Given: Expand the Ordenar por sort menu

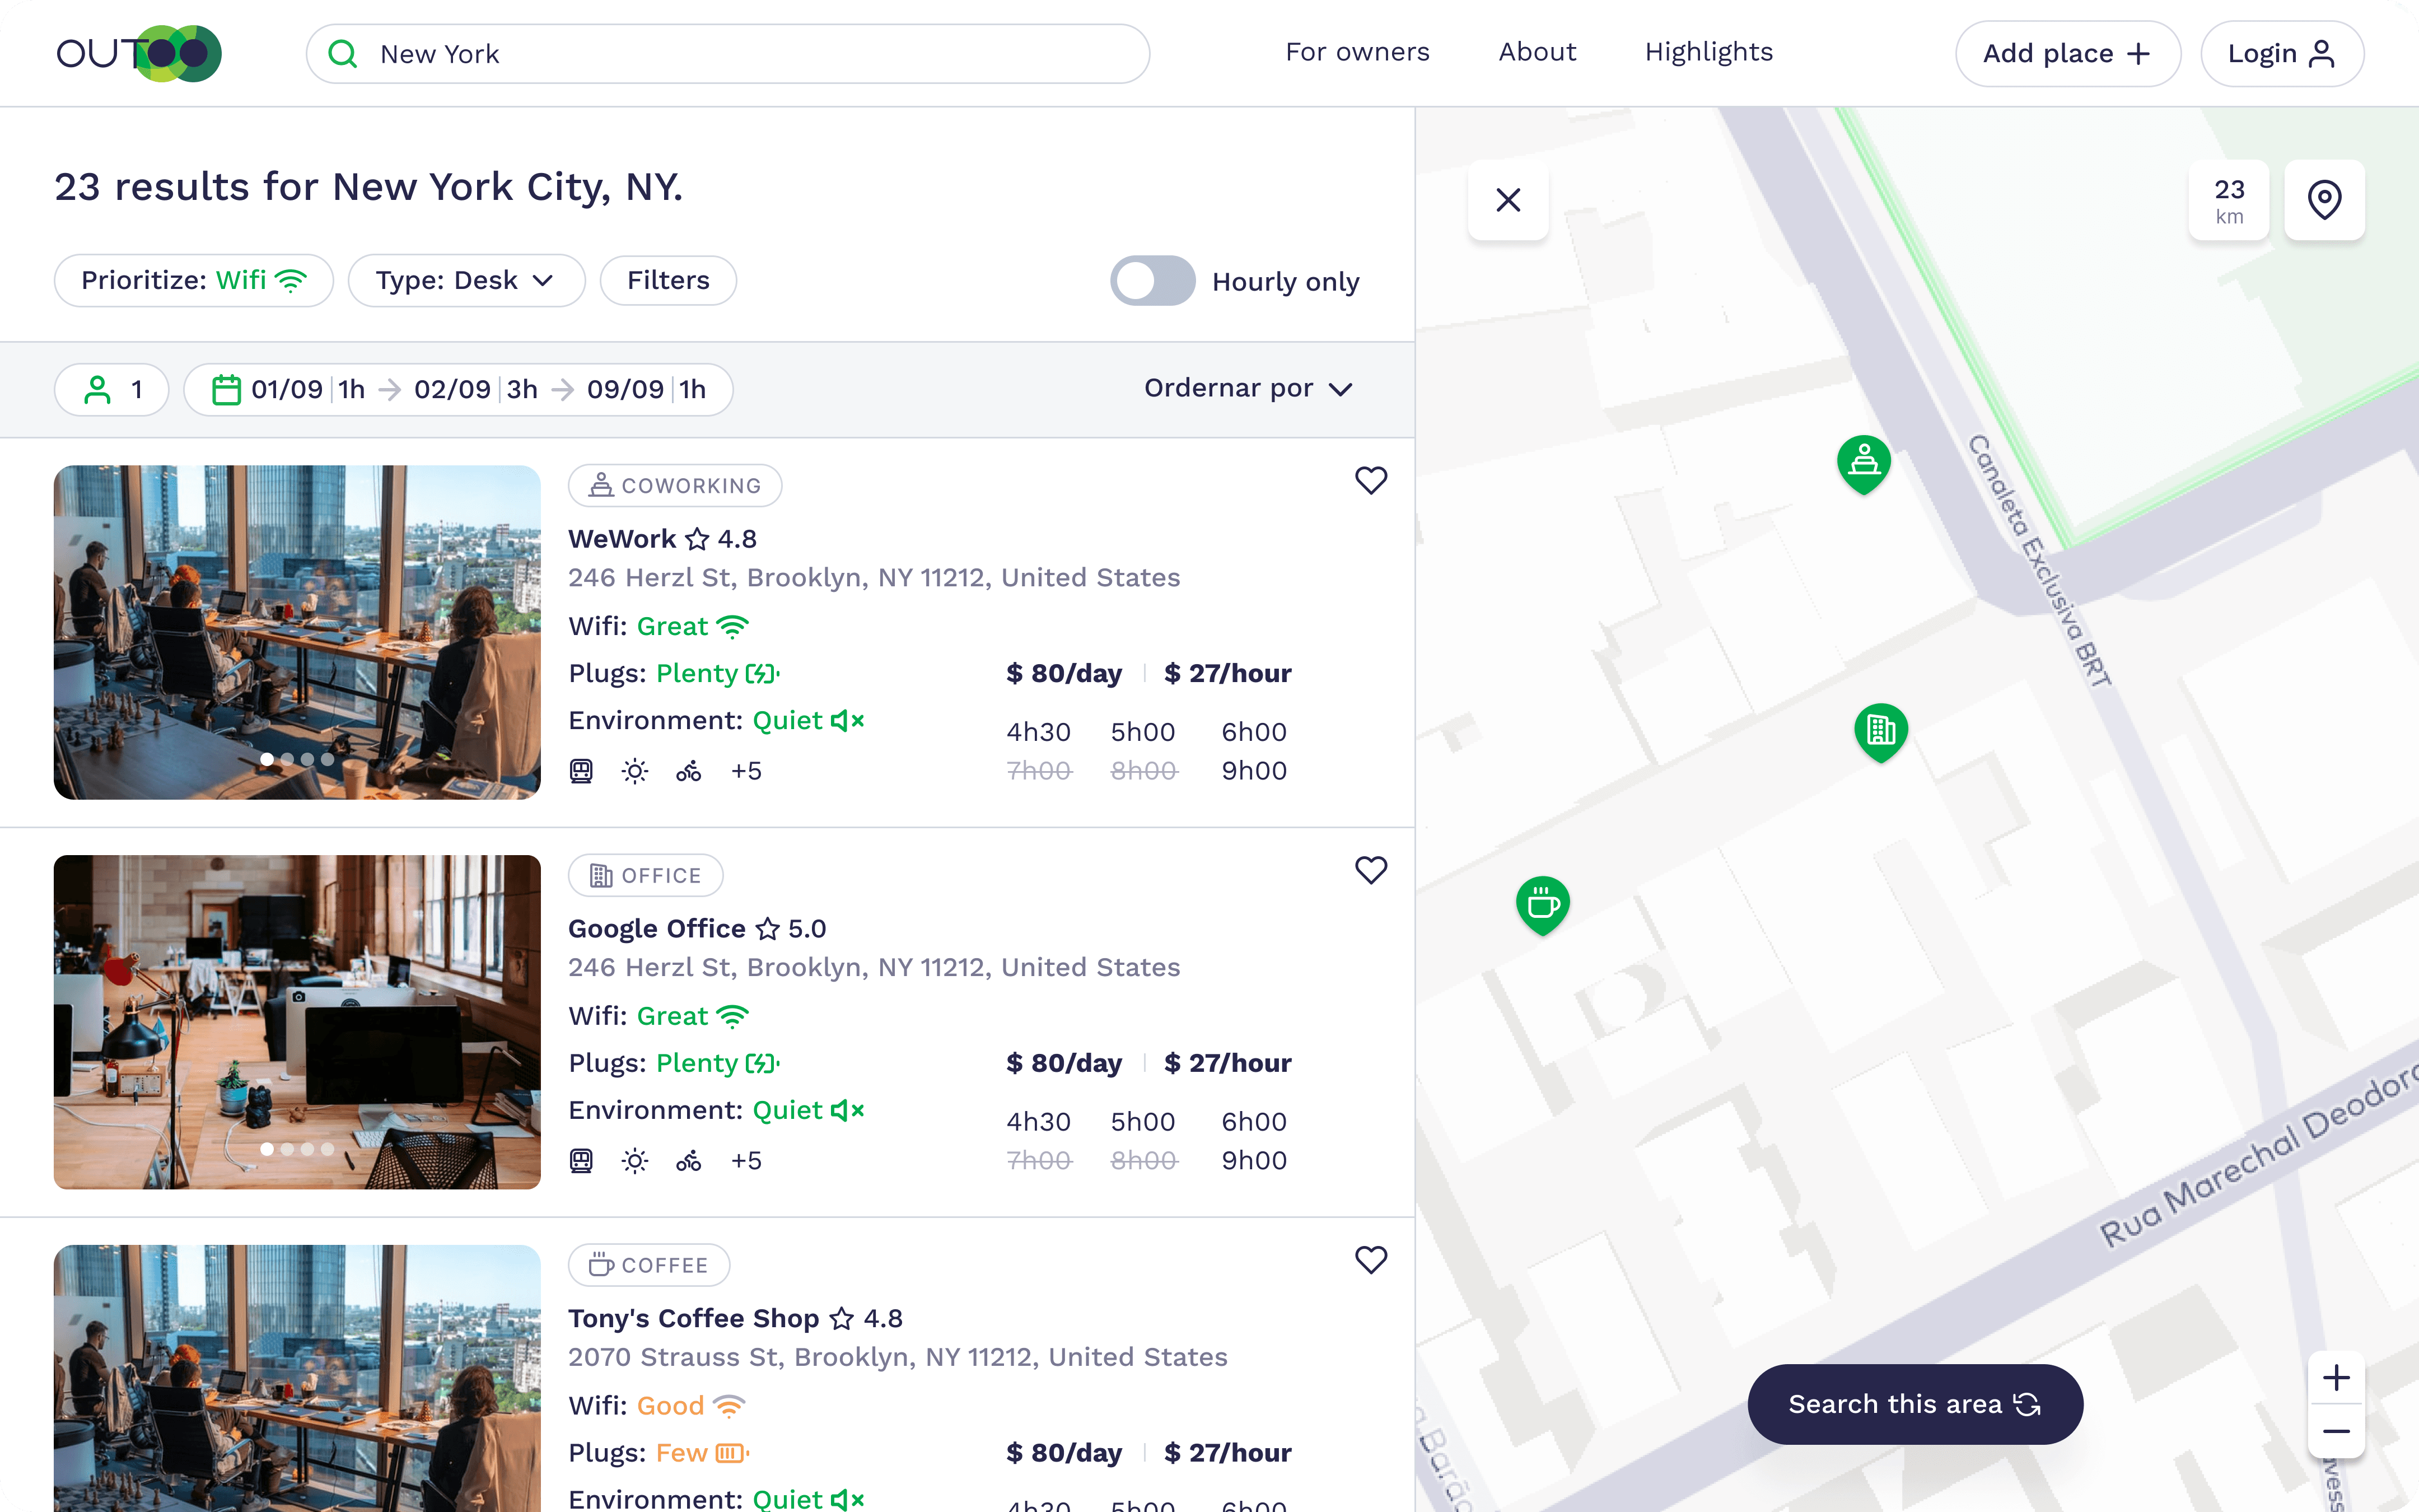Looking at the screenshot, I should (x=1249, y=388).
